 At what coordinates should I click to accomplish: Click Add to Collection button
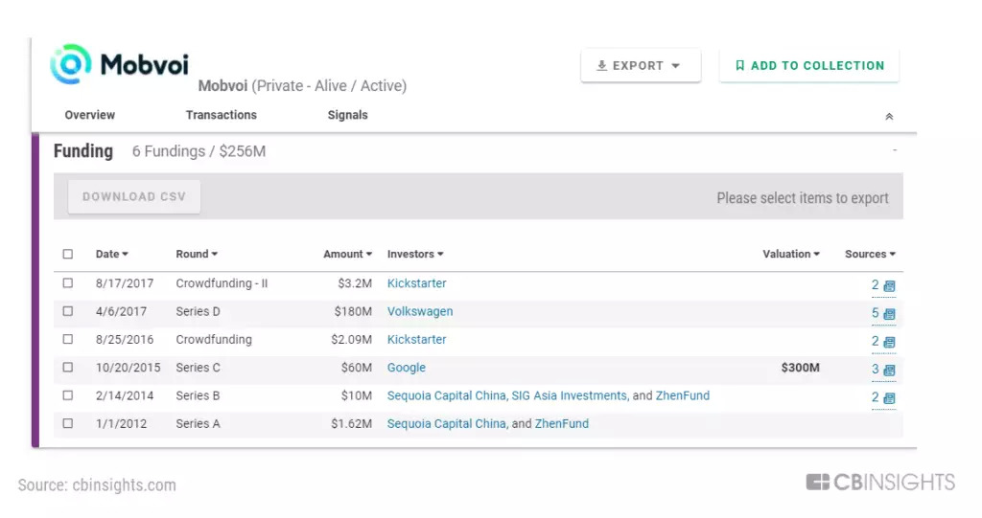click(809, 66)
